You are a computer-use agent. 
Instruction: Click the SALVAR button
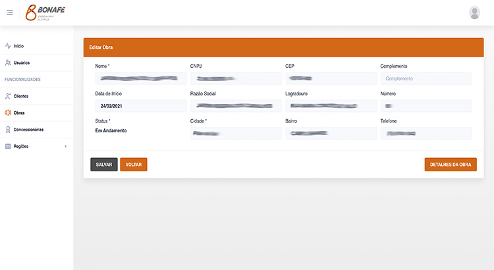pos(104,165)
